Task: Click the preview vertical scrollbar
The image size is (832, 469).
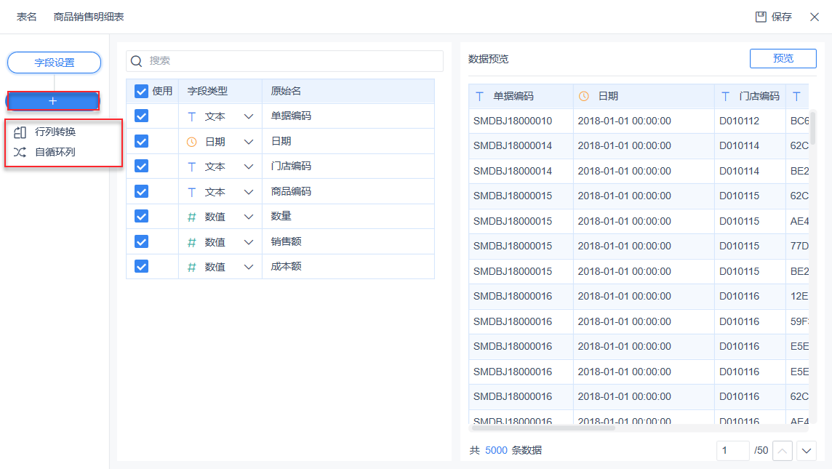Action: (x=812, y=127)
